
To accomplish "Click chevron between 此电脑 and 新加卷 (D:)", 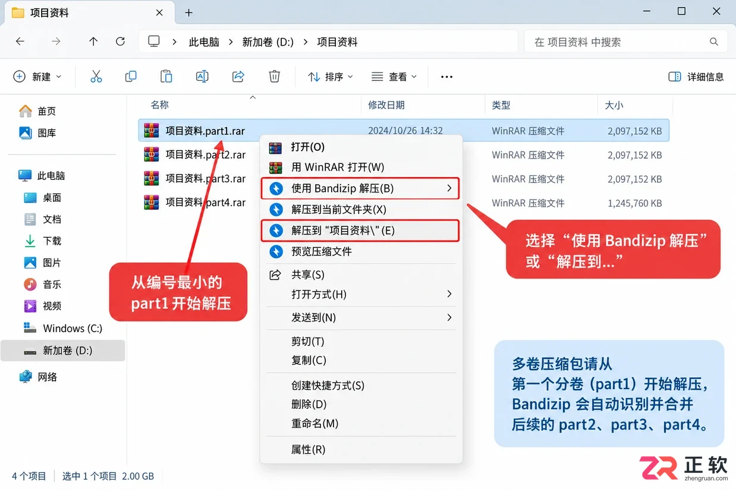I will tap(231, 42).
